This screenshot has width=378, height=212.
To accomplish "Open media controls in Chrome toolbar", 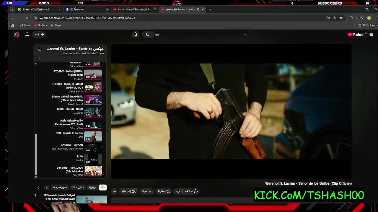I will [362, 18].
